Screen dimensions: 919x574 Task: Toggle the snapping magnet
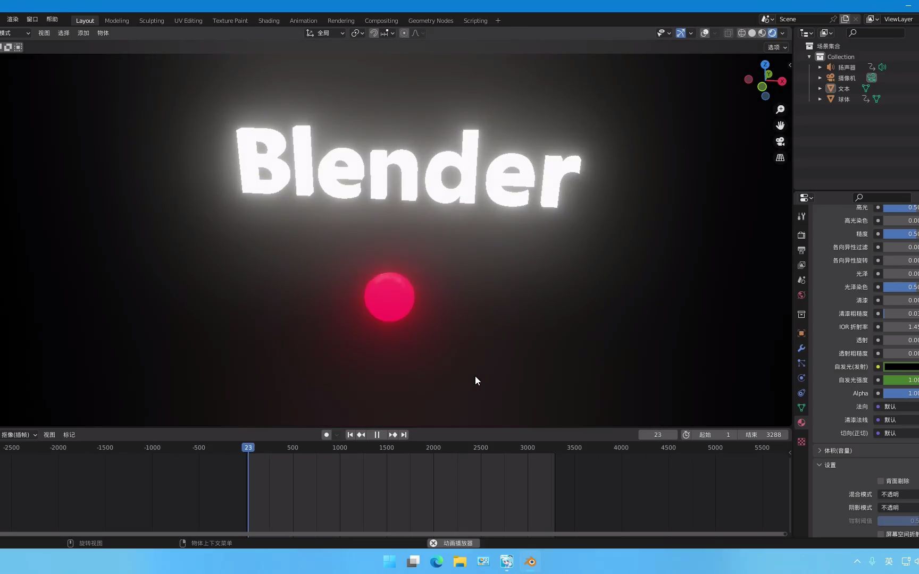click(374, 33)
